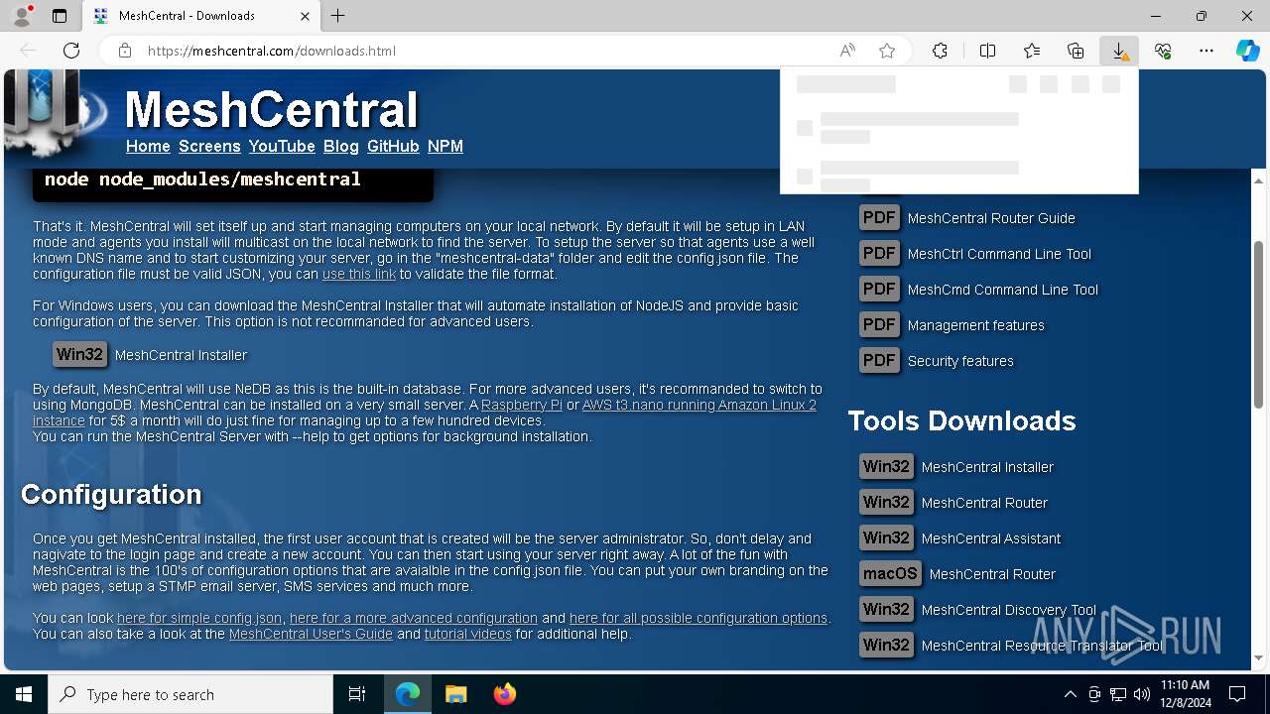The height and width of the screenshot is (714, 1270).
Task: Open the Collections icon
Action: [1076, 51]
